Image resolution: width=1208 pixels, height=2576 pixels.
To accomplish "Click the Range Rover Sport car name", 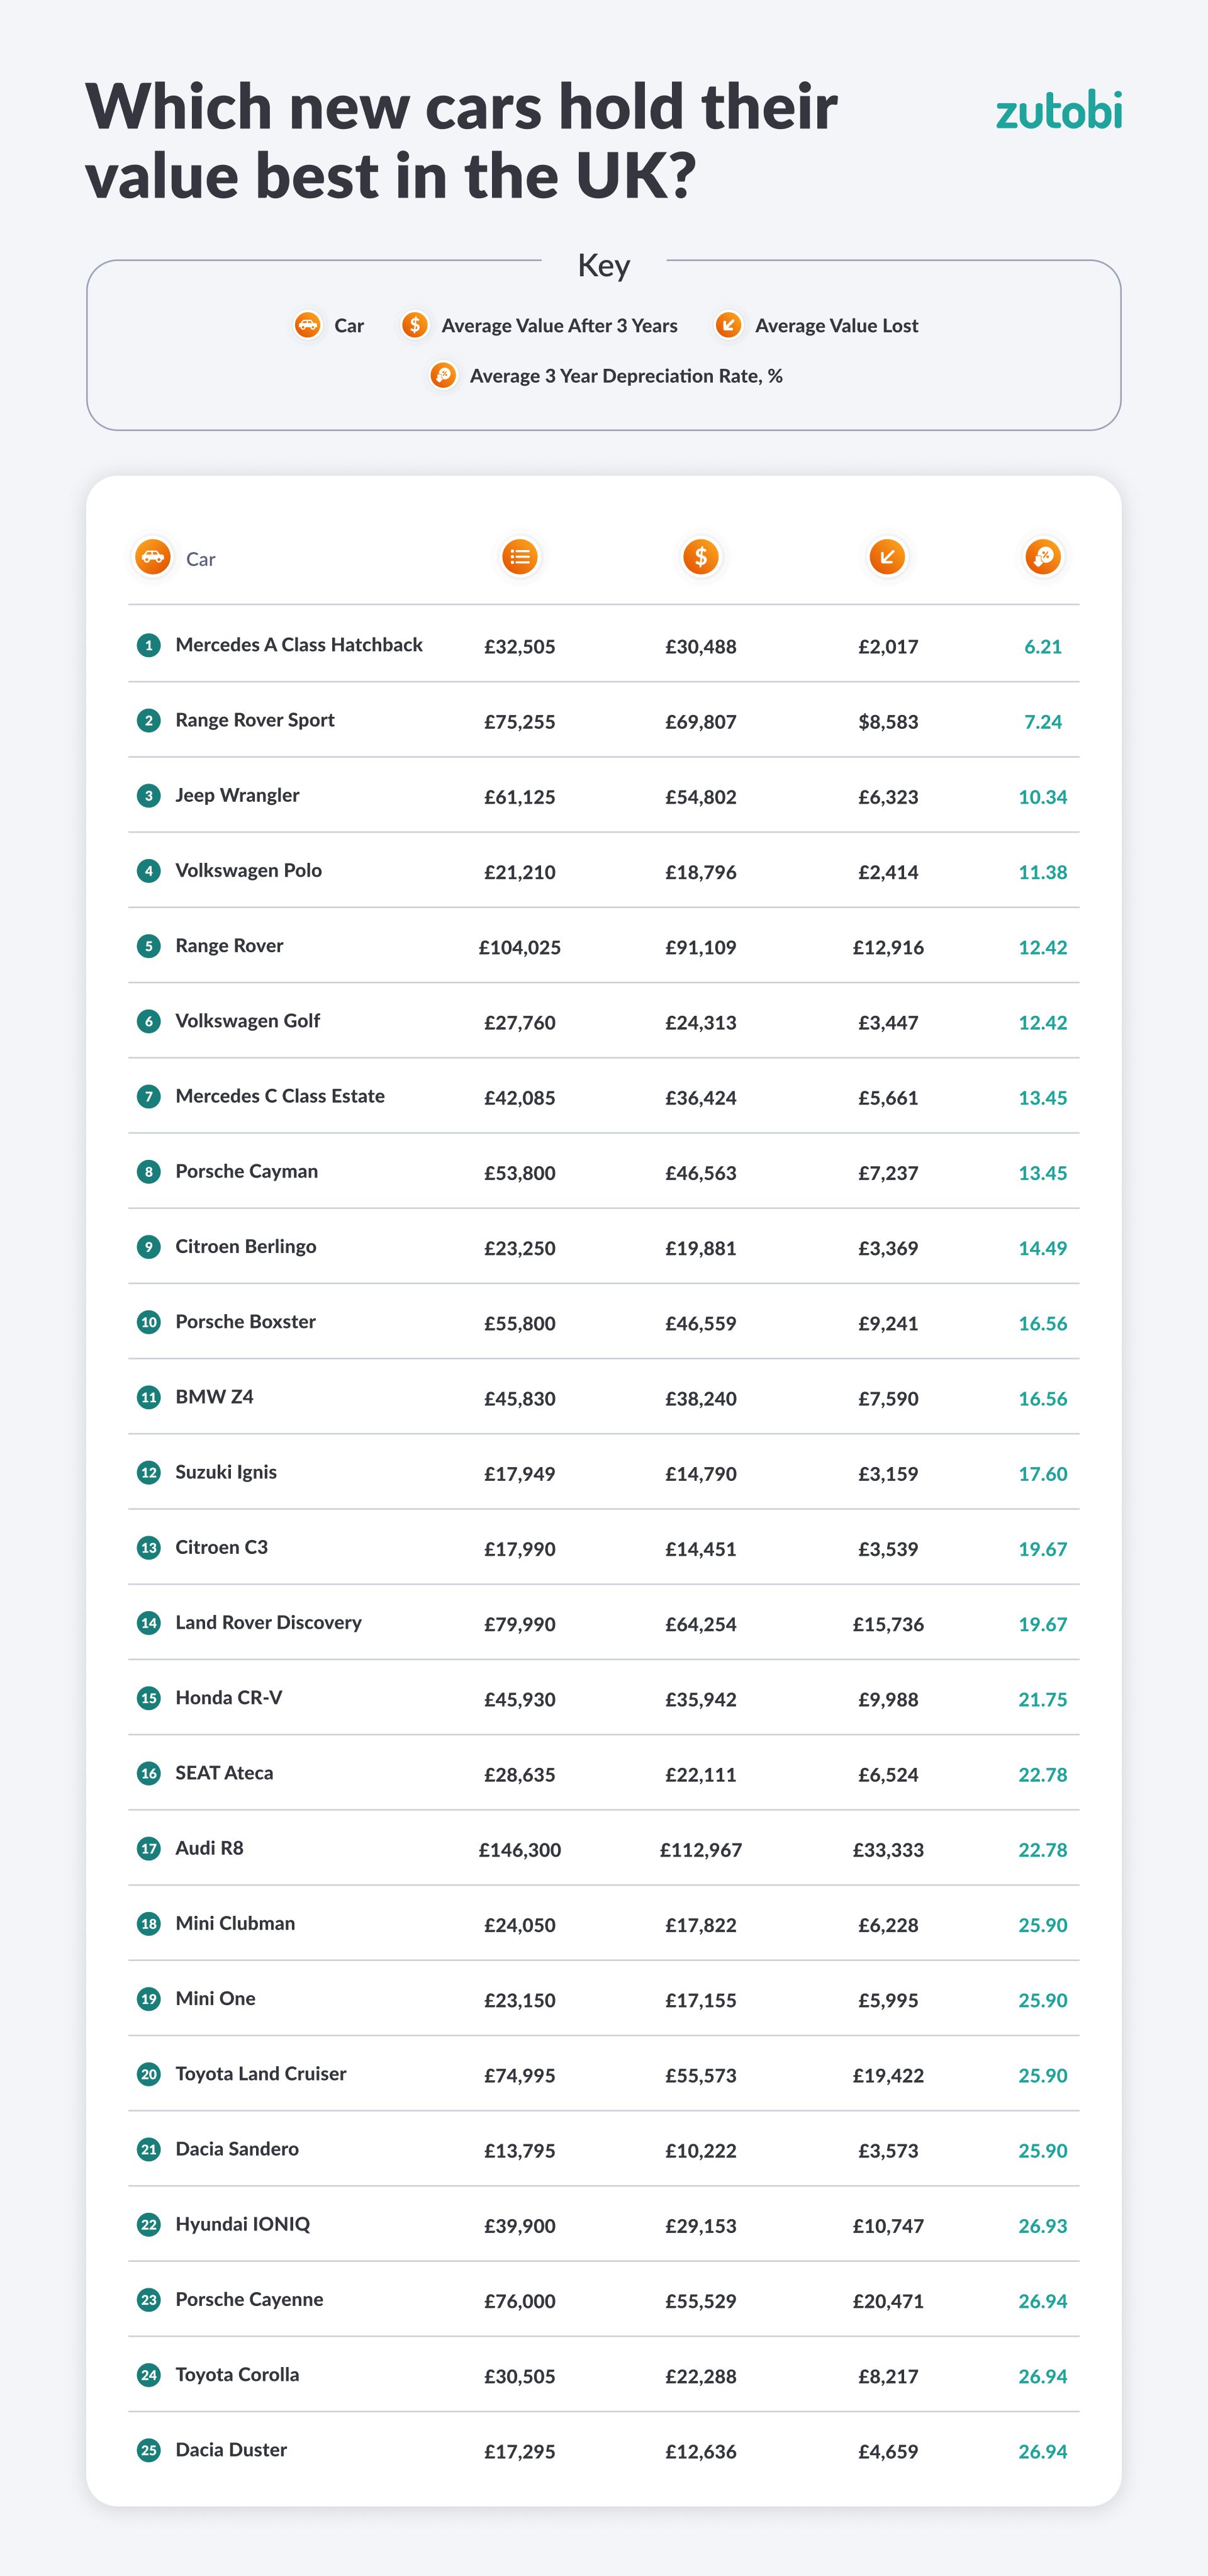I will click(x=255, y=720).
